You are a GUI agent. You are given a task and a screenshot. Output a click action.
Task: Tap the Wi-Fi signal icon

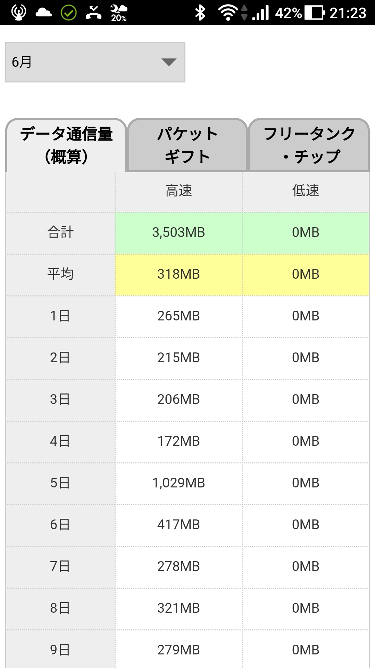[228, 13]
